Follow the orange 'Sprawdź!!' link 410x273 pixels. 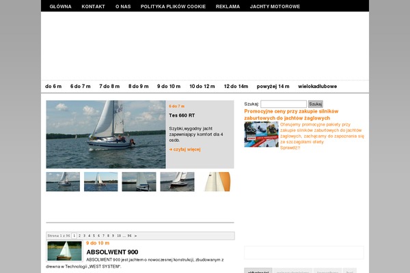point(290,148)
